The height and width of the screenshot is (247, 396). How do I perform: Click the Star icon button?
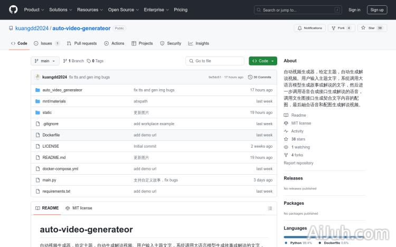click(364, 28)
